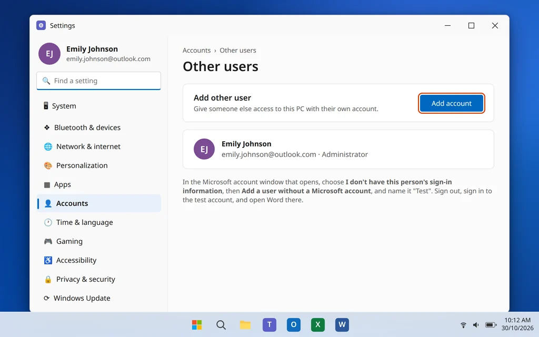Click the Wi-Fi tray icon
Screen dimensions: 539x337
click(463, 324)
